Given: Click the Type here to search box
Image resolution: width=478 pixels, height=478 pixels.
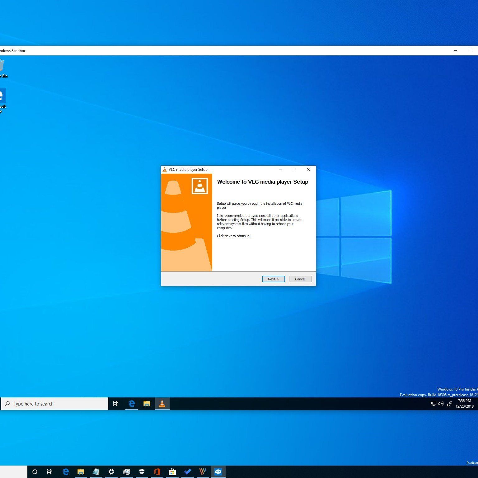Looking at the screenshot, I should (55, 404).
